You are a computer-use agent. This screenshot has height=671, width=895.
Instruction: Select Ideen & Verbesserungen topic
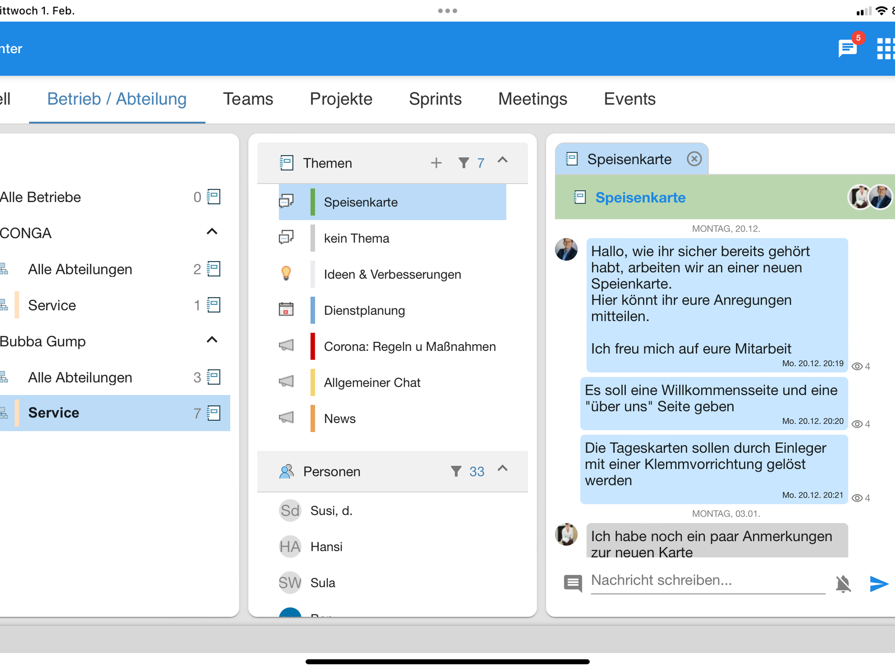(x=393, y=274)
